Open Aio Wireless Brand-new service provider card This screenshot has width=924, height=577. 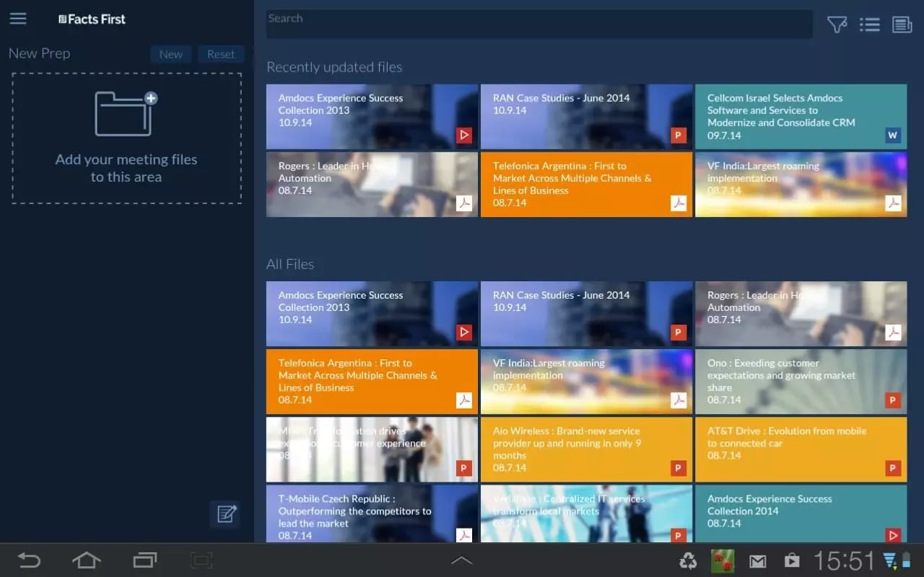click(586, 449)
